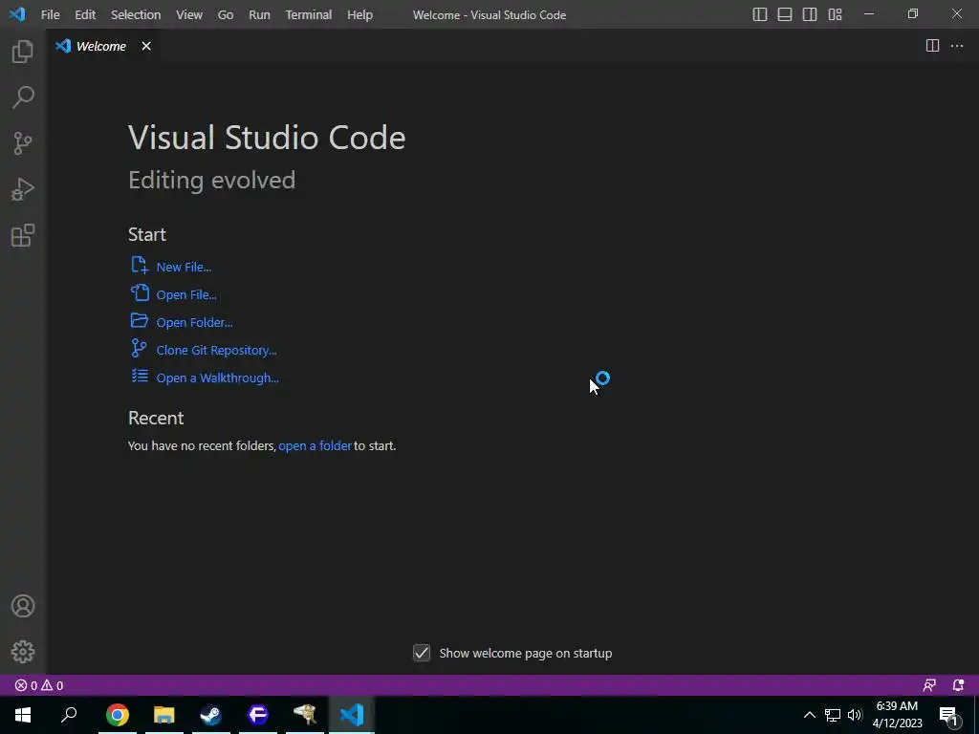This screenshot has height=734, width=979.
Task: Click the Open File... link
Action: click(x=186, y=294)
